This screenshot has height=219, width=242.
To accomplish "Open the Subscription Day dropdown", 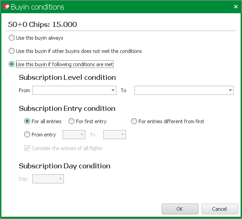I will point(48,179).
